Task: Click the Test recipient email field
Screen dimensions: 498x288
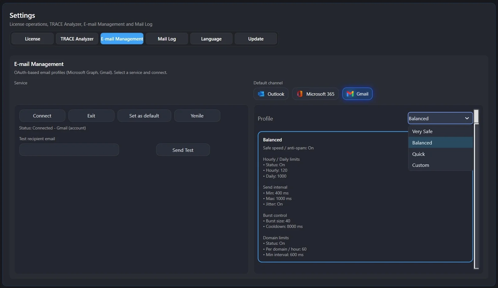Action: (x=69, y=150)
